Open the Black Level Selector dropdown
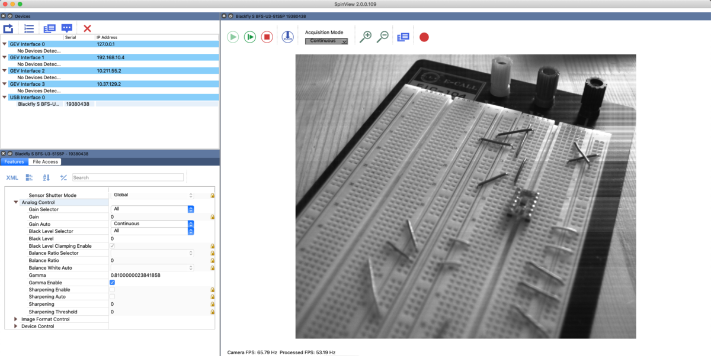Image resolution: width=711 pixels, height=356 pixels. (153, 231)
